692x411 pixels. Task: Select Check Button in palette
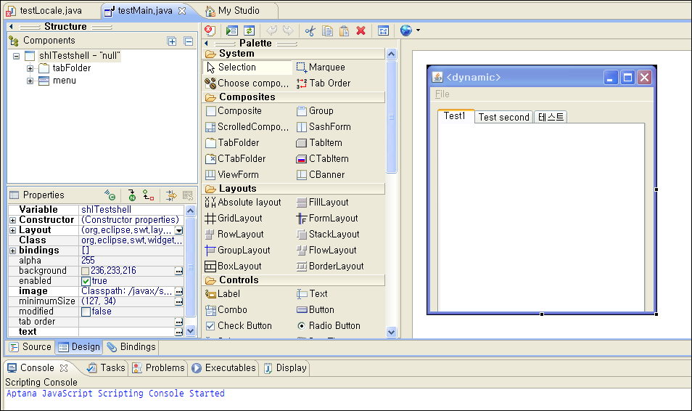(239, 326)
